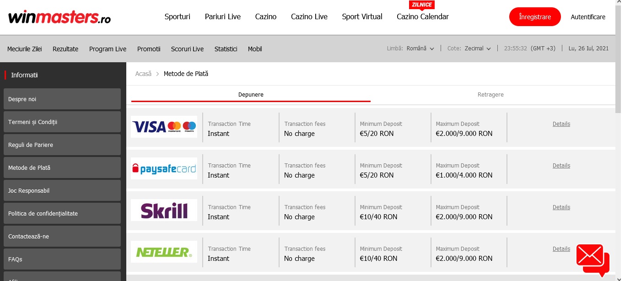Open Termeni și Condiții in sidebar
Viewport: 625px width, 281px height.
[x=62, y=122]
